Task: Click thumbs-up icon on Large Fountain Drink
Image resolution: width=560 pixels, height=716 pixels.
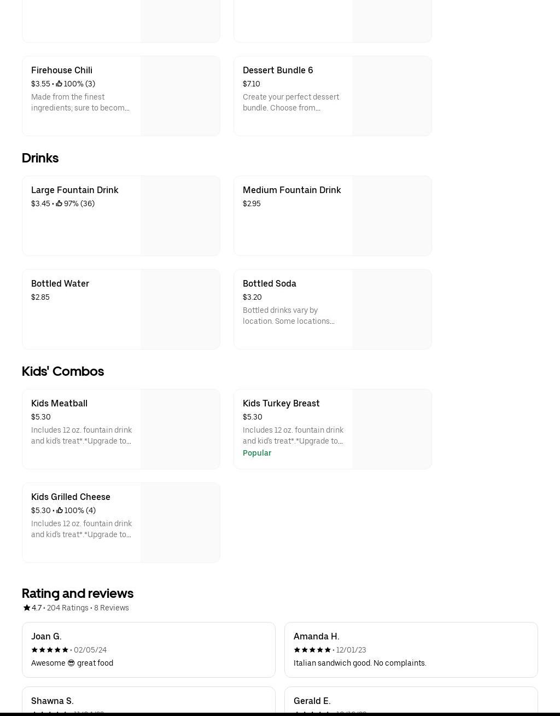Action: click(x=59, y=203)
